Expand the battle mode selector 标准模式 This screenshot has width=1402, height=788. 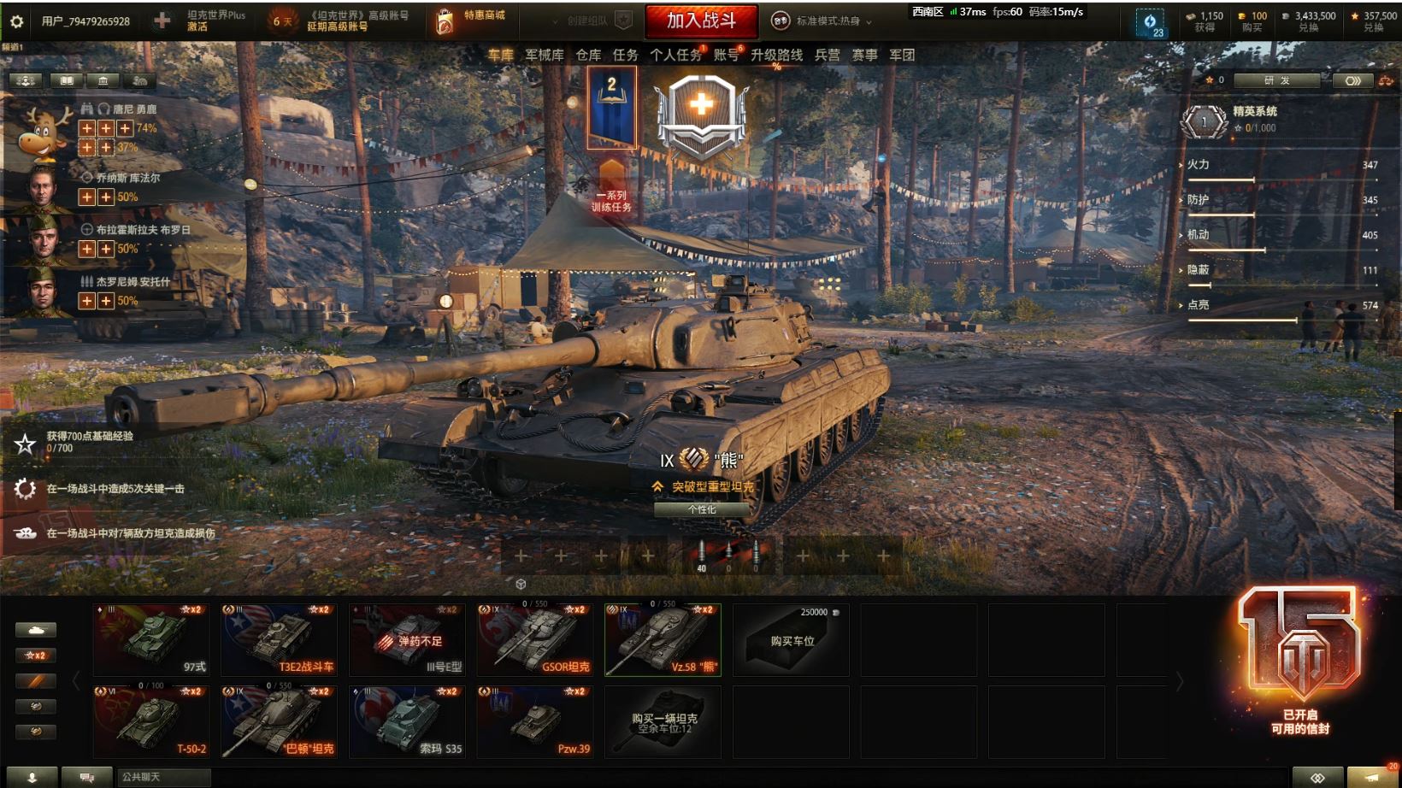click(x=823, y=21)
